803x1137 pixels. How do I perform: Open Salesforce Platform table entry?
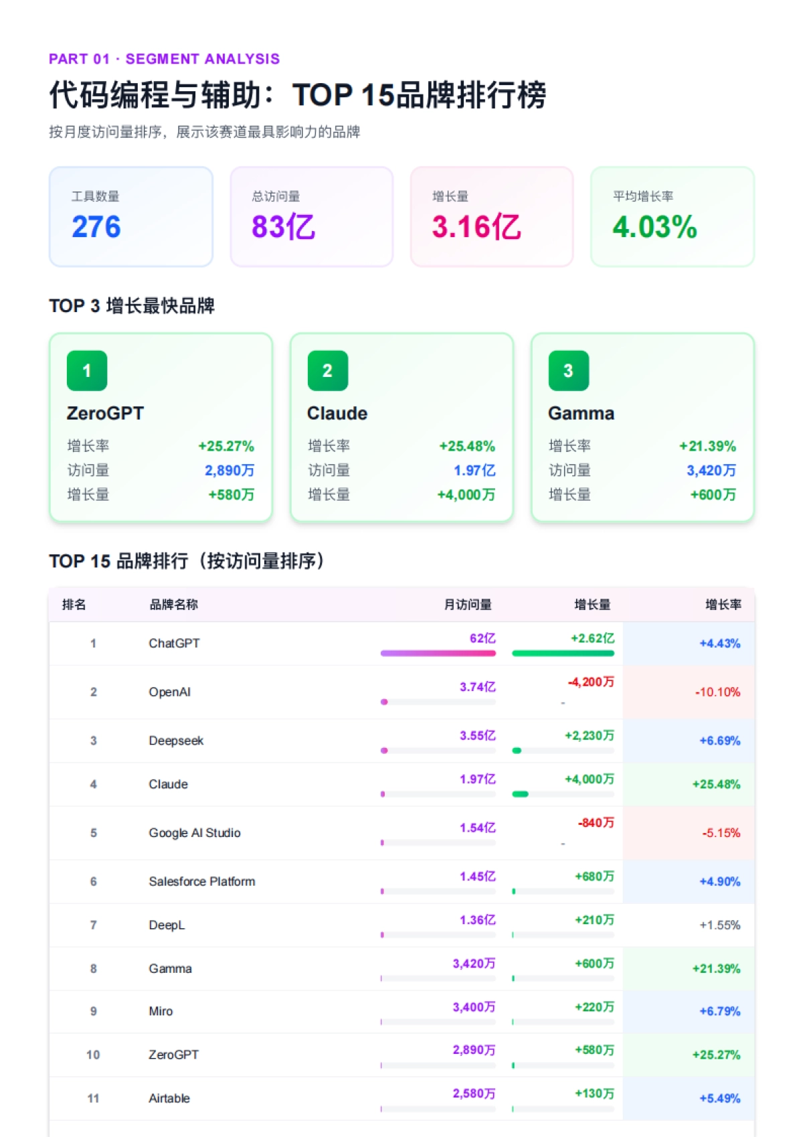(201, 881)
